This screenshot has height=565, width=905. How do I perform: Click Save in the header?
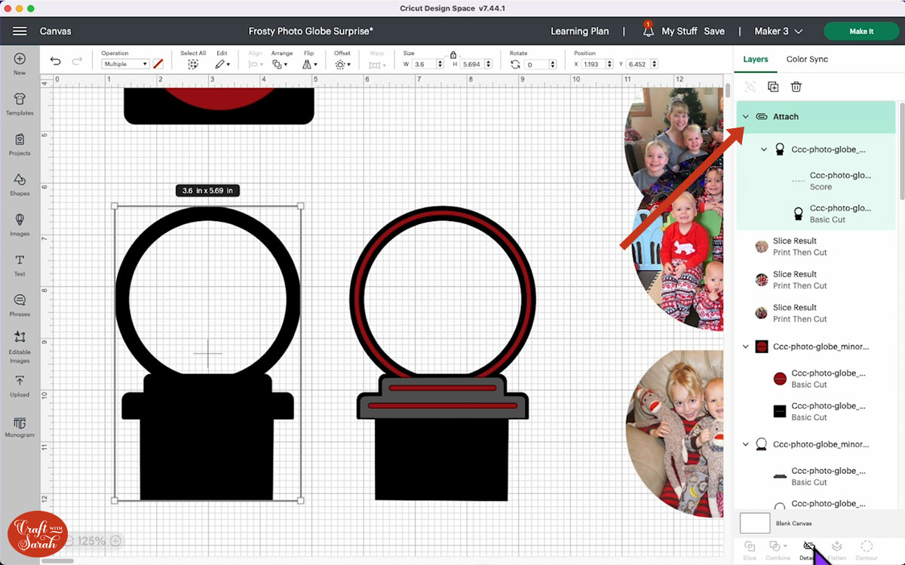coord(713,31)
